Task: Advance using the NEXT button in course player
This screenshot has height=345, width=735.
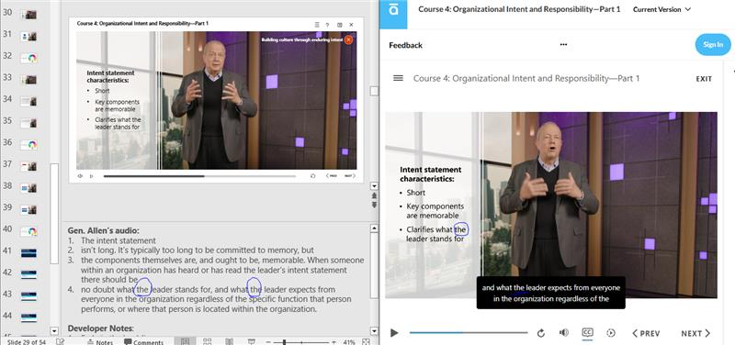Action: point(695,333)
